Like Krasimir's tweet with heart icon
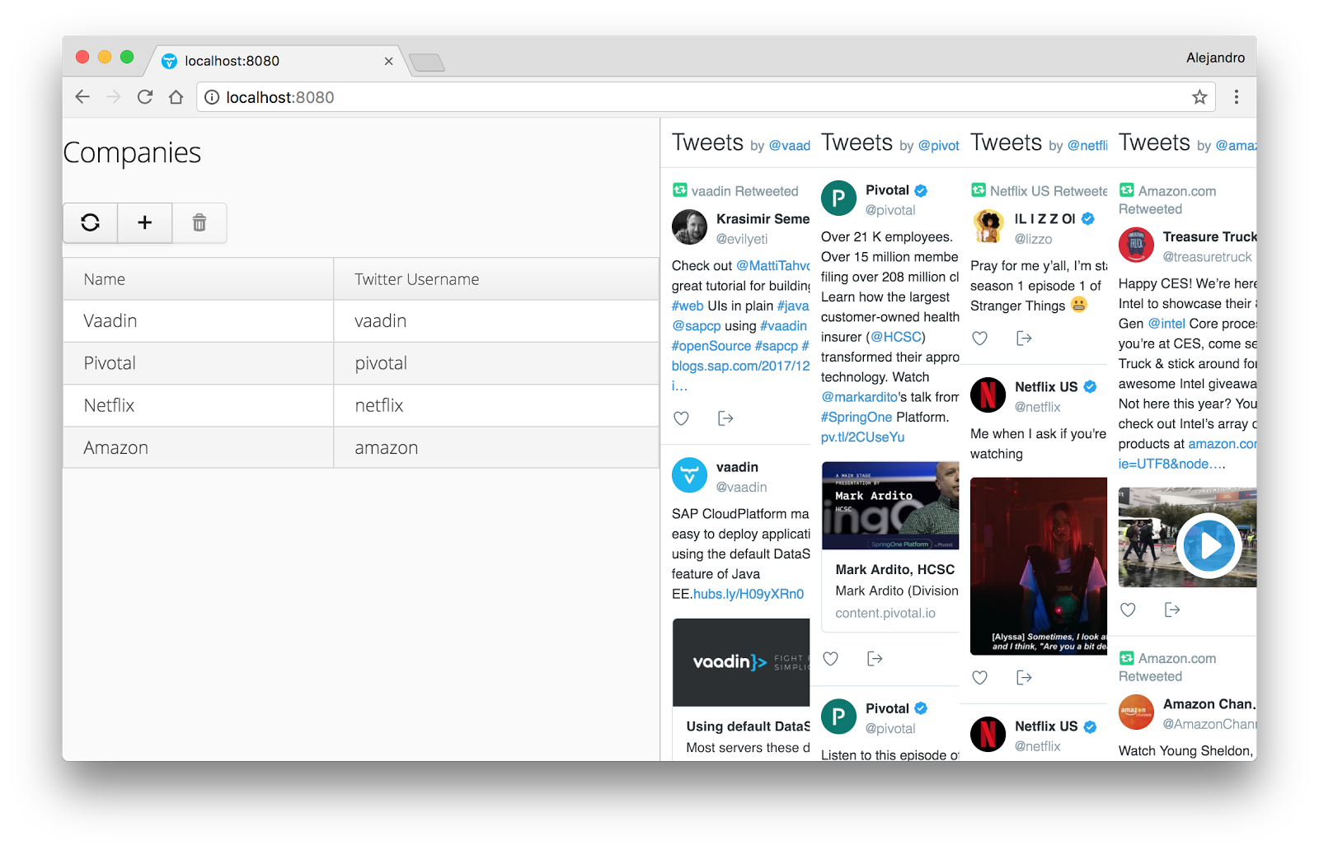Screen dimensions: 1319x850 pos(681,418)
